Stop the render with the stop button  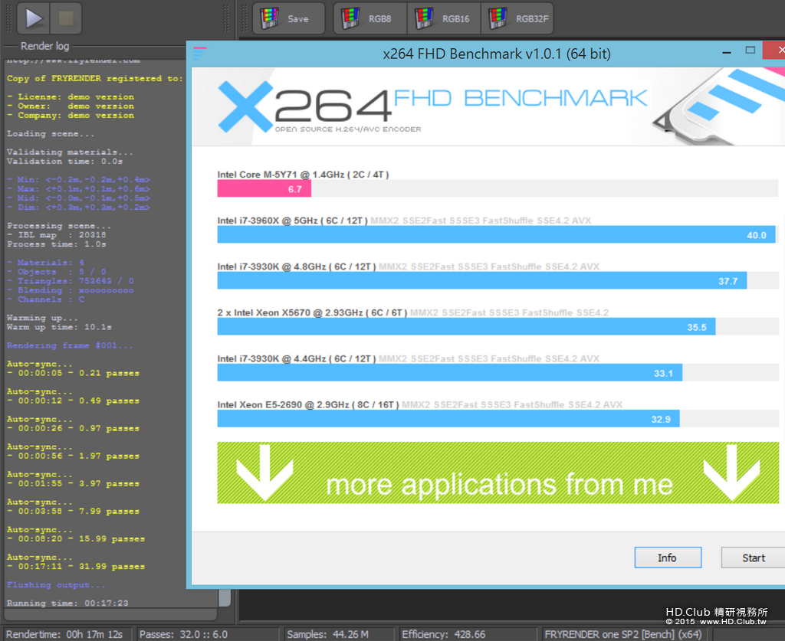point(66,18)
